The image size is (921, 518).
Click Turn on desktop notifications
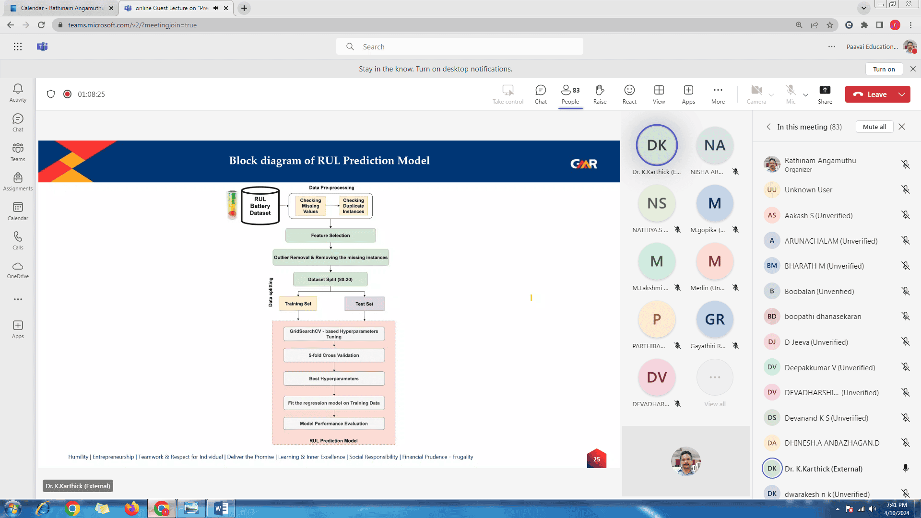(x=884, y=69)
